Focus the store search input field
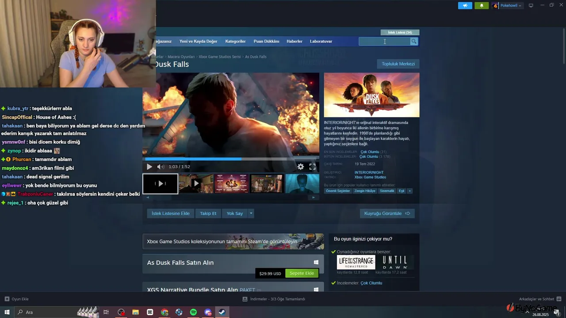 point(384,41)
